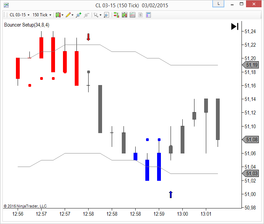Click the candlestick chart style icon

point(58,15)
